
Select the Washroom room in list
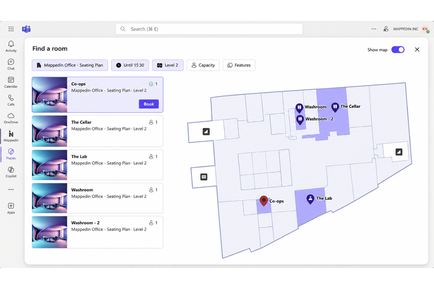pyautogui.click(x=97, y=198)
